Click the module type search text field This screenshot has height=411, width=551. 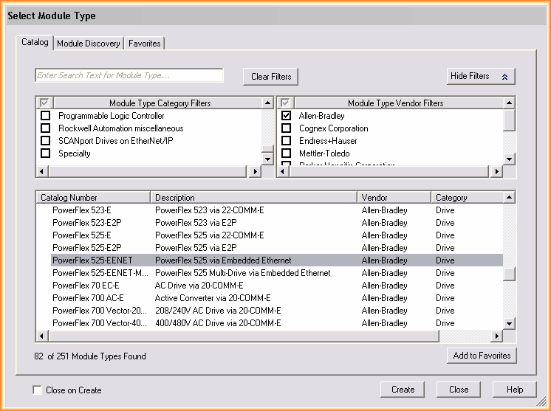click(x=129, y=75)
